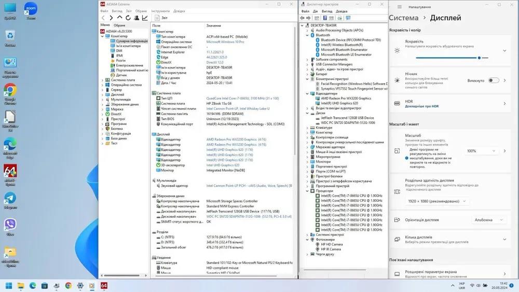The image size is (519, 292).
Task: Expand the Системна плата tree node
Action: (103, 80)
